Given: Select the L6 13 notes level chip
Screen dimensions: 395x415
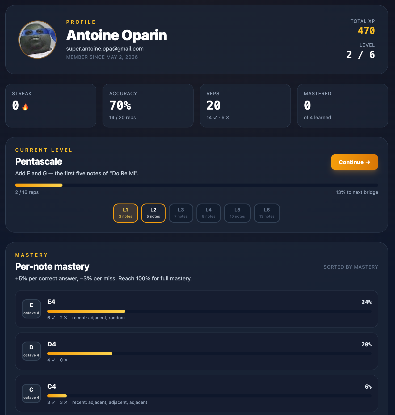Looking at the screenshot, I should (x=267, y=213).
